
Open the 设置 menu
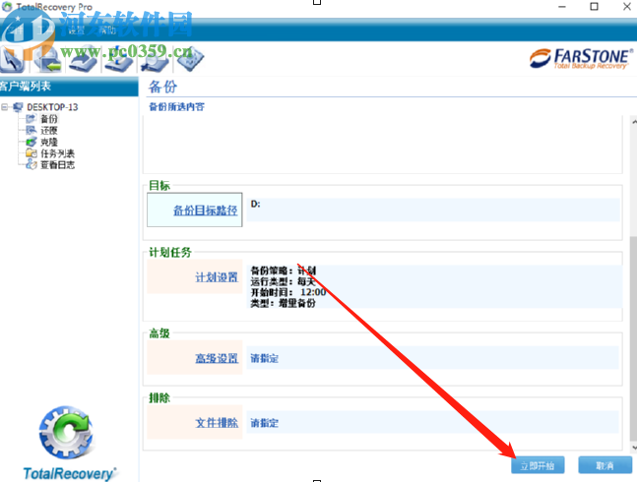tap(76, 30)
